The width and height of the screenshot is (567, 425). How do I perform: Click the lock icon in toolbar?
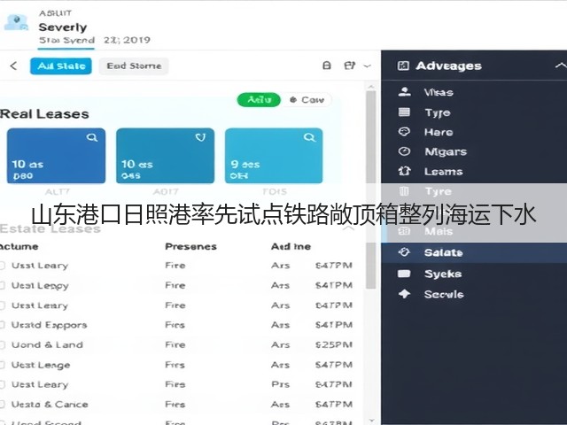327,66
